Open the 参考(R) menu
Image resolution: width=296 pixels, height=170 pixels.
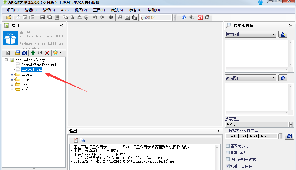pyautogui.click(x=135, y=10)
